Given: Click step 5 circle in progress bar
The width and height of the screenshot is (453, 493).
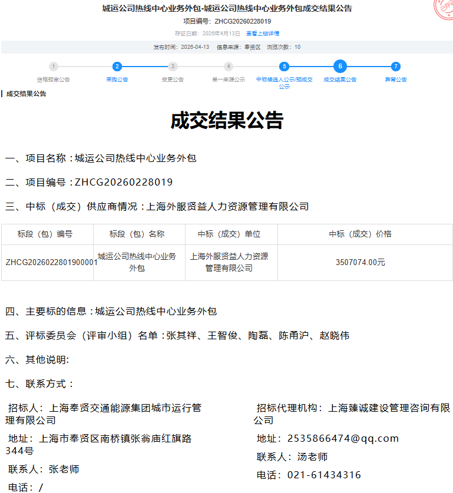Looking at the screenshot, I should tap(285, 67).
